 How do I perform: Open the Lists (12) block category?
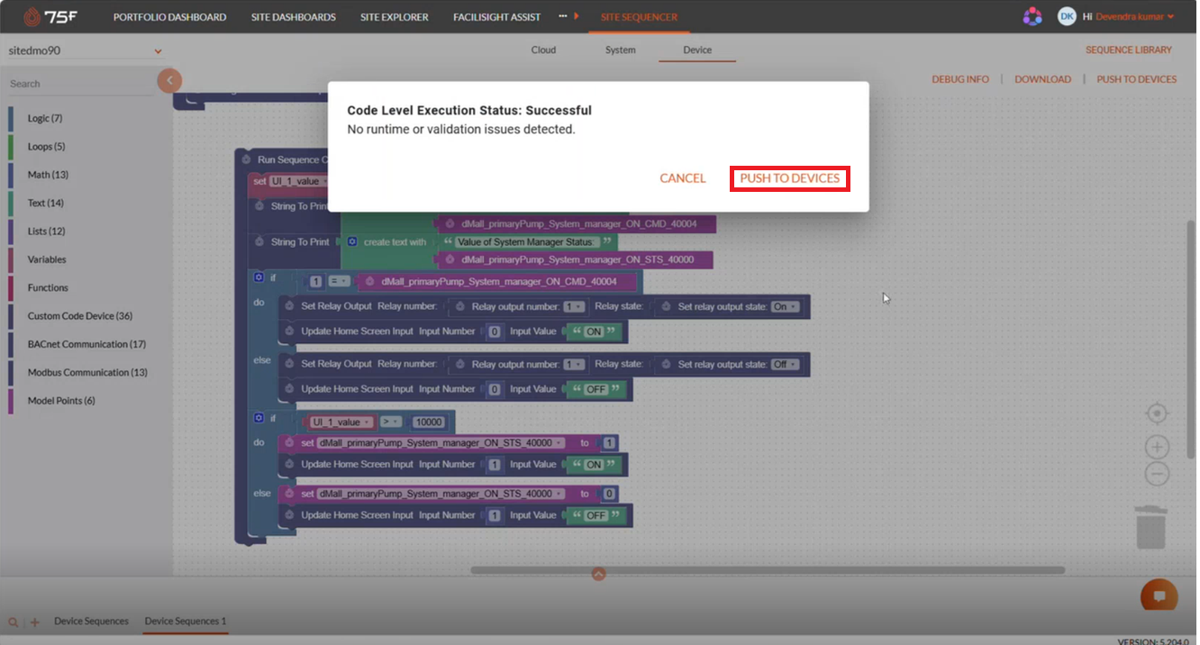click(x=46, y=231)
